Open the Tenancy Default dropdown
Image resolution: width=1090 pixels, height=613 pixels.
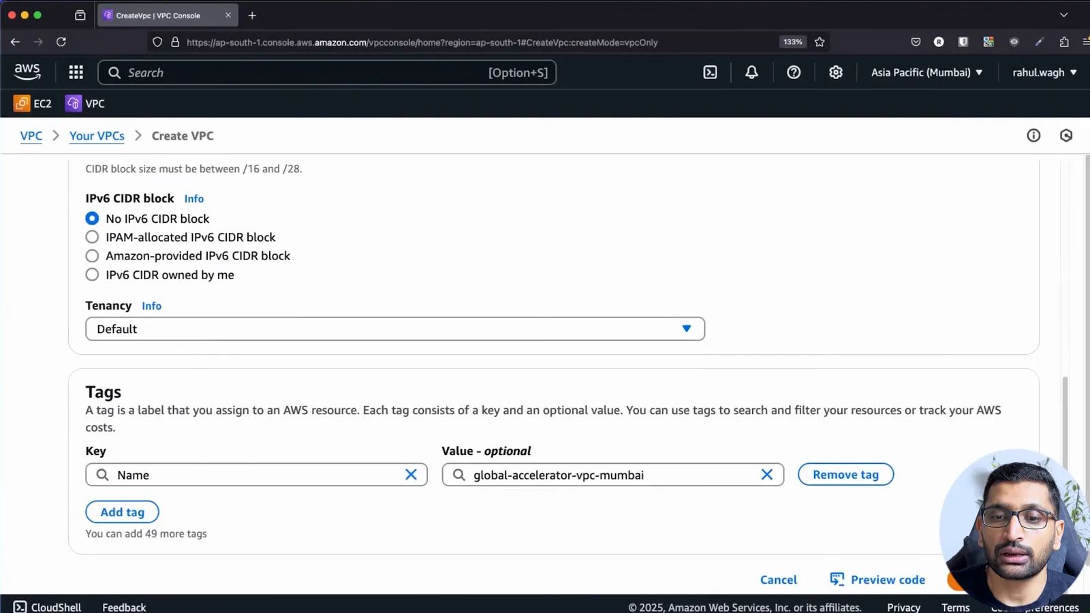coord(395,329)
